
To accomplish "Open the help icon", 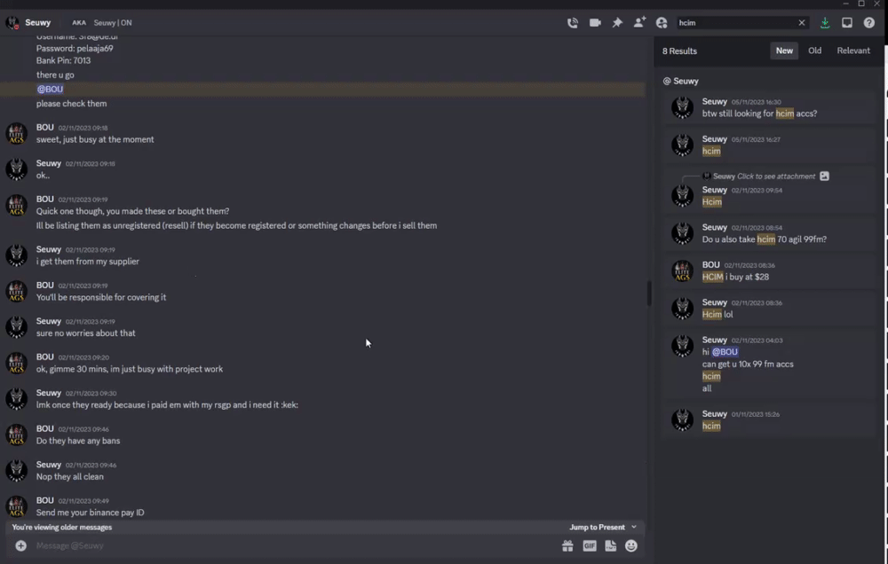I will (868, 23).
